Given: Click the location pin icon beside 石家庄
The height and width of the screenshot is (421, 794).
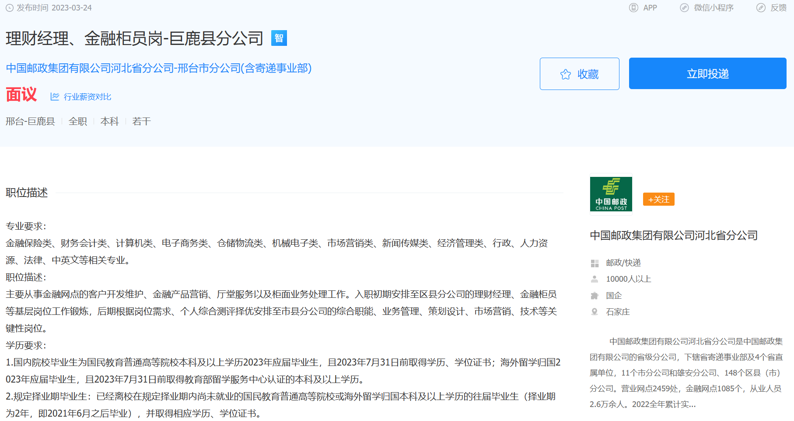Looking at the screenshot, I should (595, 312).
